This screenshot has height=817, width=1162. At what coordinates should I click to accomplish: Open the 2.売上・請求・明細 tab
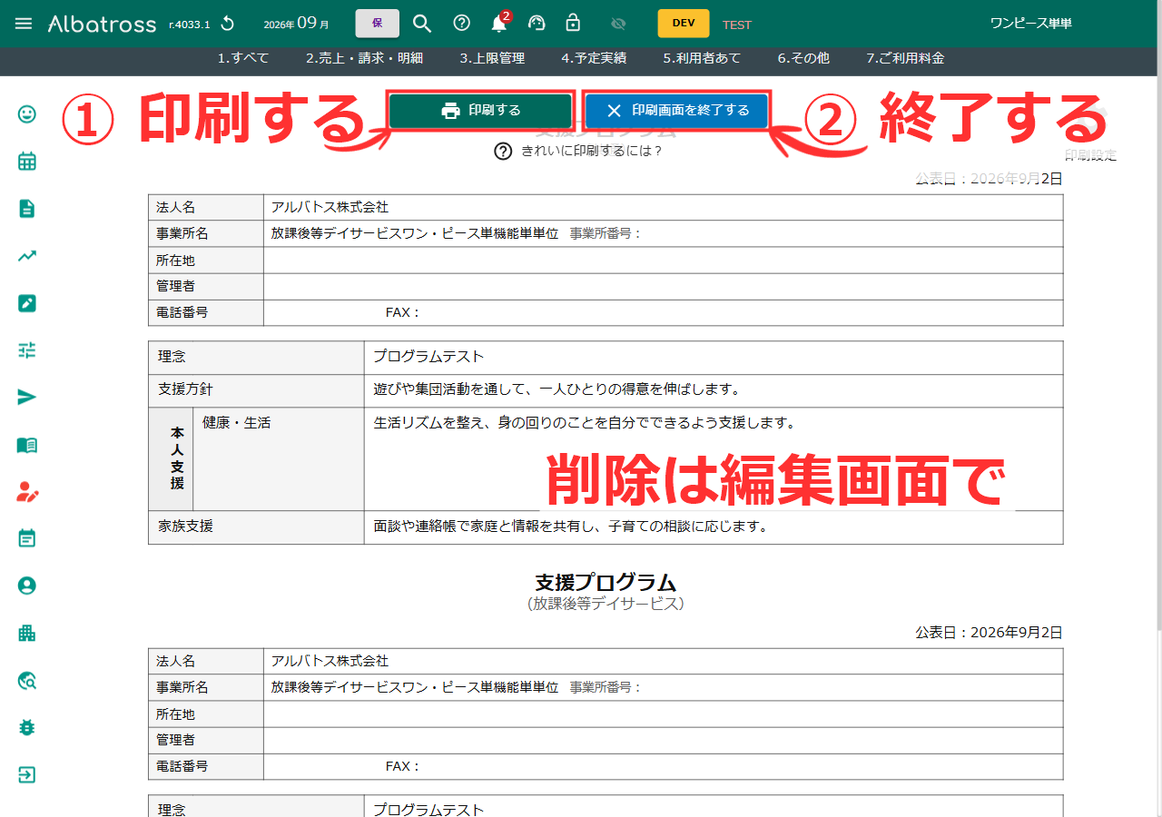pyautogui.click(x=364, y=58)
